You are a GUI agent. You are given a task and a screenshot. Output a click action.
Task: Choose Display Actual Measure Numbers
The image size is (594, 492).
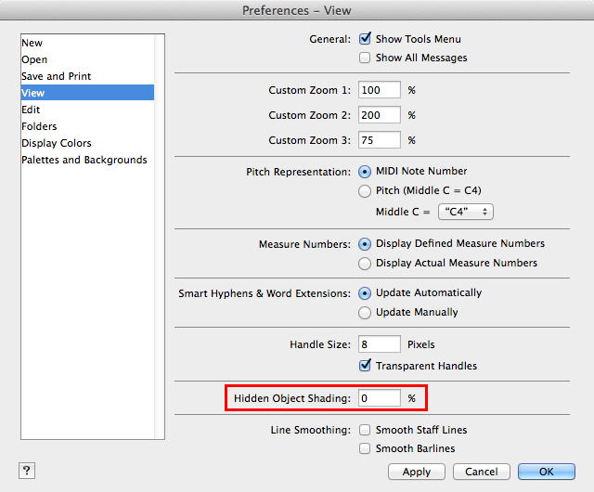coord(365,263)
